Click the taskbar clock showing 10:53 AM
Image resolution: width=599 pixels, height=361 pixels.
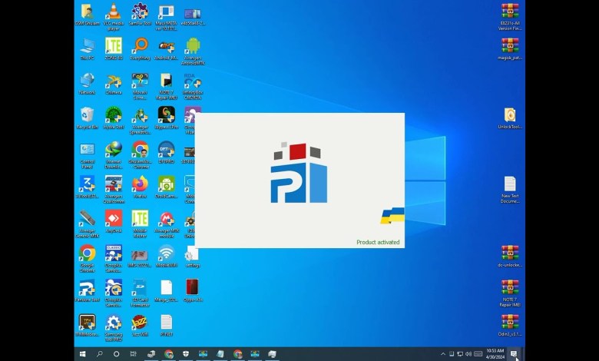[x=495, y=354]
